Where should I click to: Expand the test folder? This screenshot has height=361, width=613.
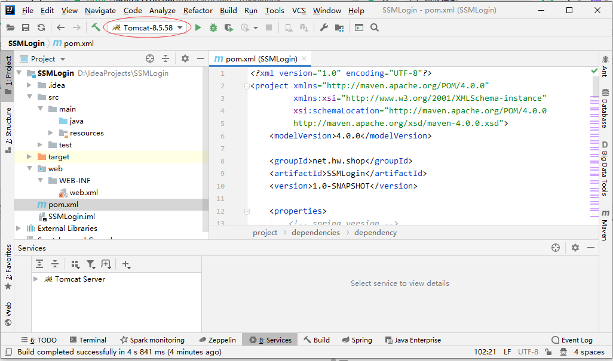40,145
